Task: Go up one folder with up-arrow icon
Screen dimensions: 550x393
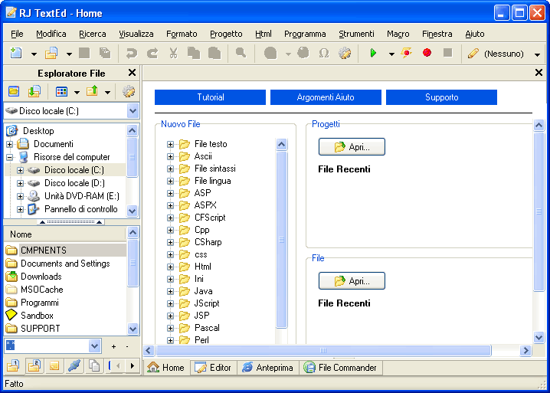Action: [92, 92]
